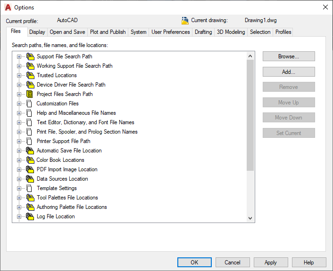Screen dimensions: 333x271
Task: Click the Current drawing icon
Action: (x=185, y=21)
